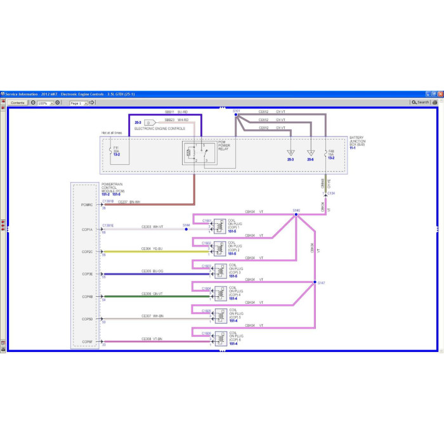The height and width of the screenshot is (444, 444).
Task: Click the S144 splice label
Action: tap(186, 225)
